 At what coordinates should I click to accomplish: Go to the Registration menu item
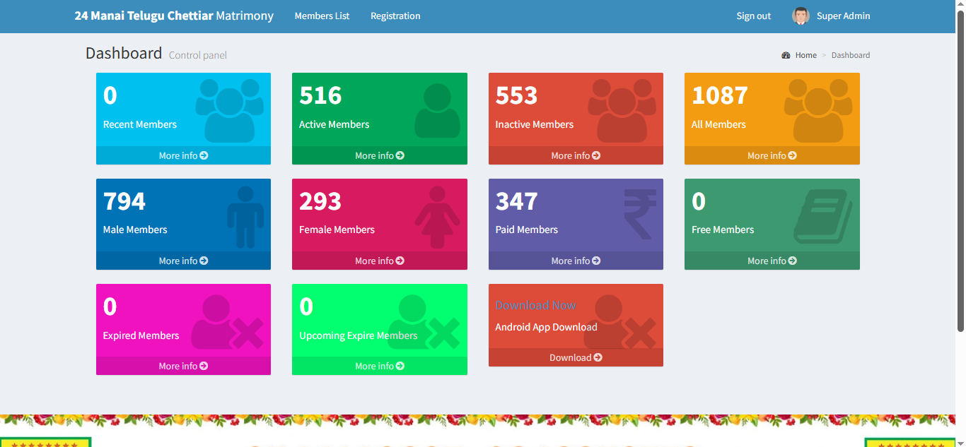[x=395, y=16]
